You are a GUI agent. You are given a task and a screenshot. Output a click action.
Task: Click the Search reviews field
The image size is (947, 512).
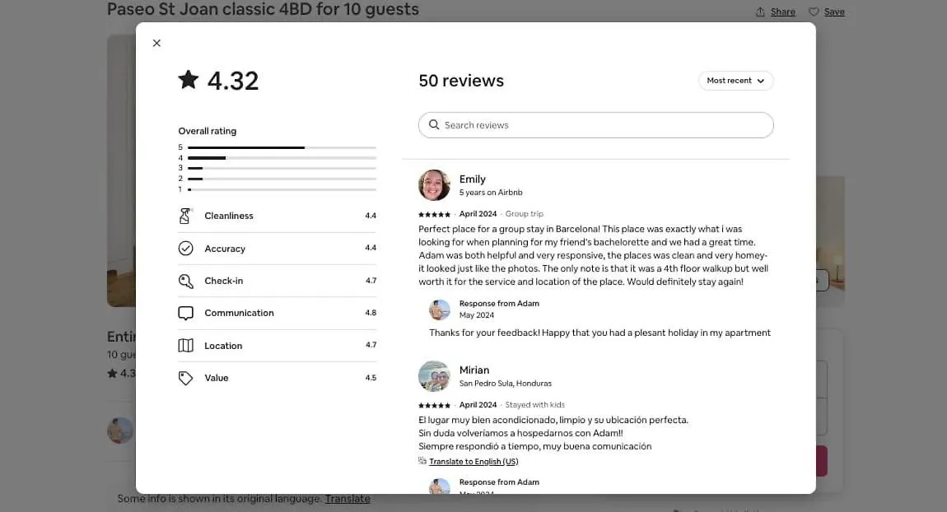(595, 125)
